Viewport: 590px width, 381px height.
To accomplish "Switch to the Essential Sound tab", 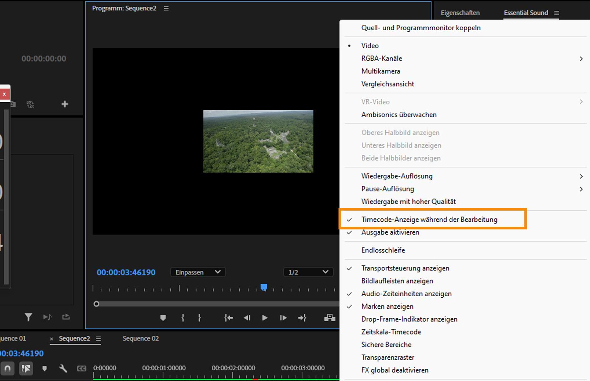I will coord(526,13).
